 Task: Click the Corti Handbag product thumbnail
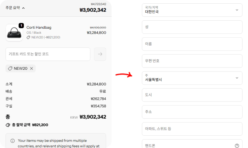point(14,33)
